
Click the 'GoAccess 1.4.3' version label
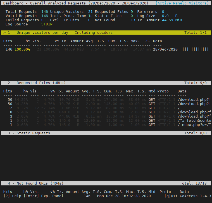(x=195, y=196)
